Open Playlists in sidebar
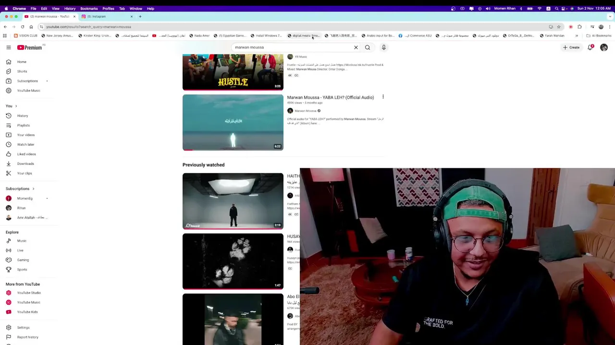 coord(23,125)
